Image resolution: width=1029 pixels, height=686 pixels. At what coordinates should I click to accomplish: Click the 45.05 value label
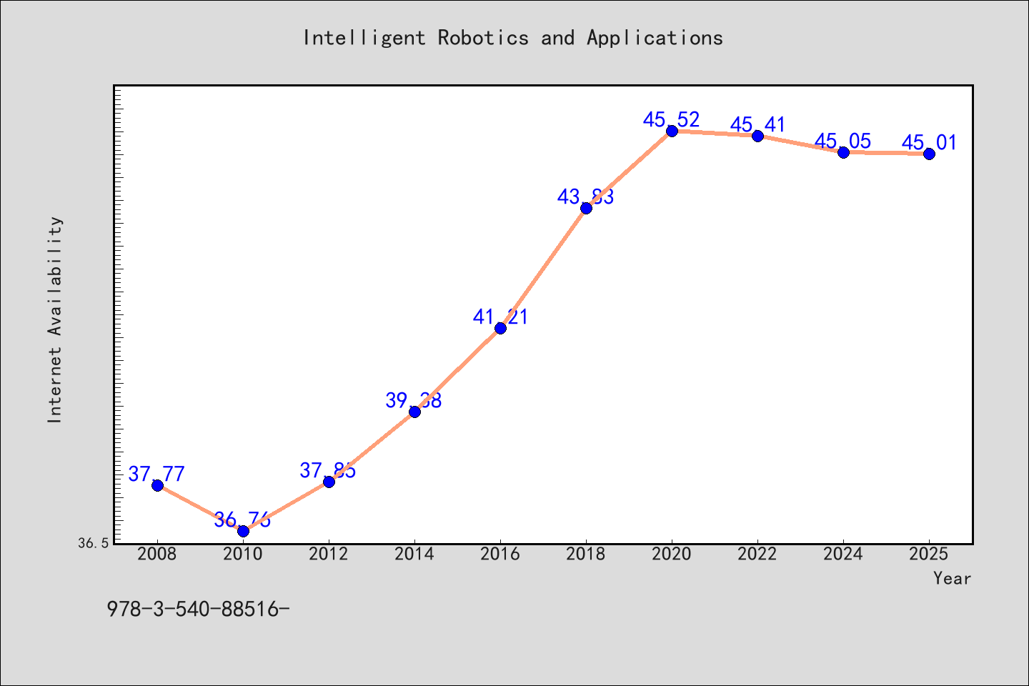click(843, 141)
